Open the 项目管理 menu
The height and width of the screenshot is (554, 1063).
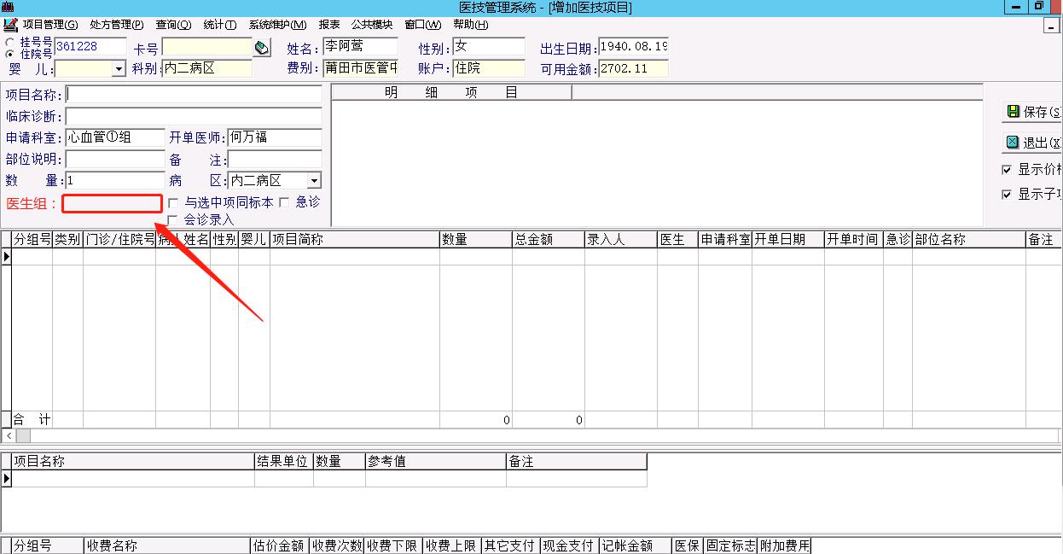49,25
